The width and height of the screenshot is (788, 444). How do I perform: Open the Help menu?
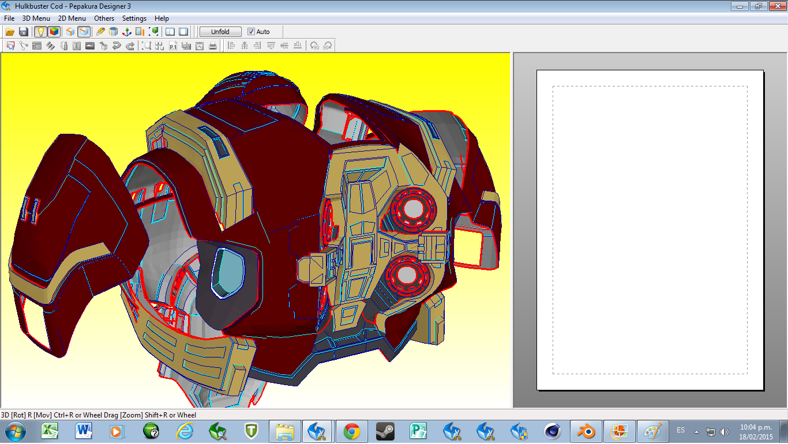pyautogui.click(x=162, y=18)
